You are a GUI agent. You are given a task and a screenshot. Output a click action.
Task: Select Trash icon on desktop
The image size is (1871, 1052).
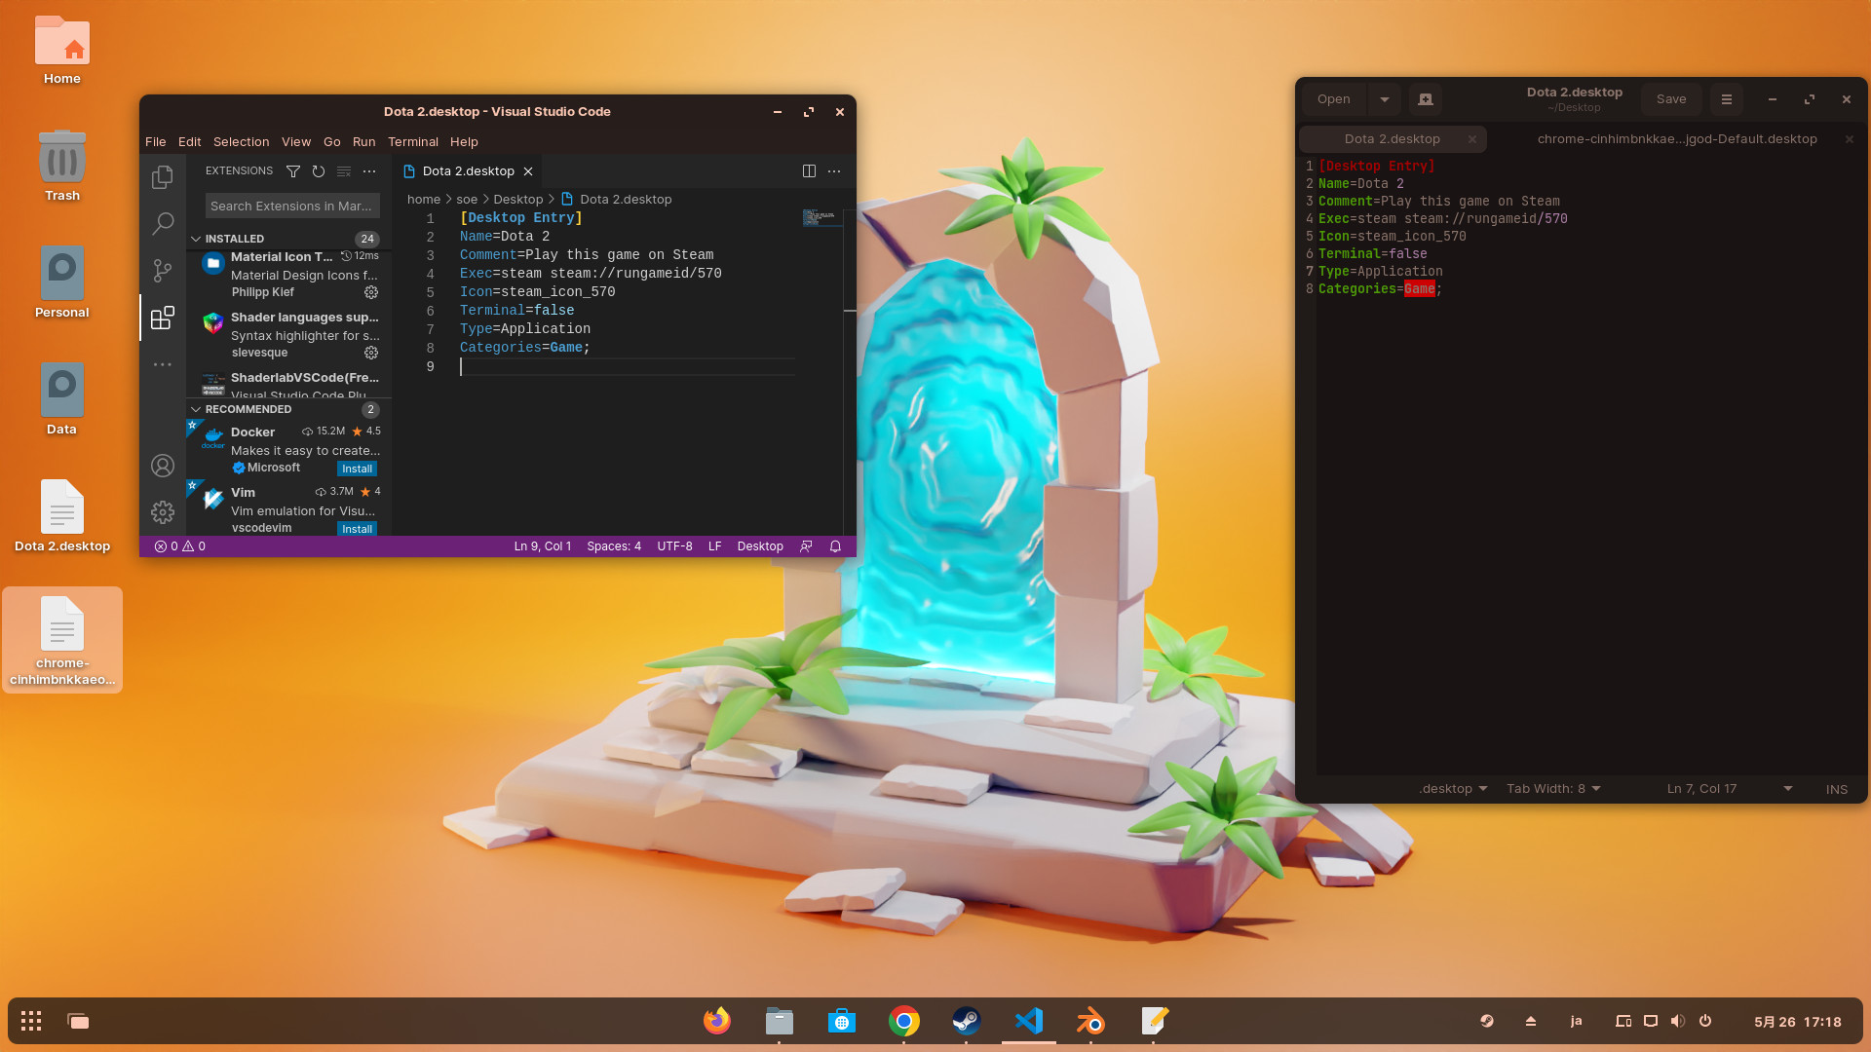tap(62, 166)
